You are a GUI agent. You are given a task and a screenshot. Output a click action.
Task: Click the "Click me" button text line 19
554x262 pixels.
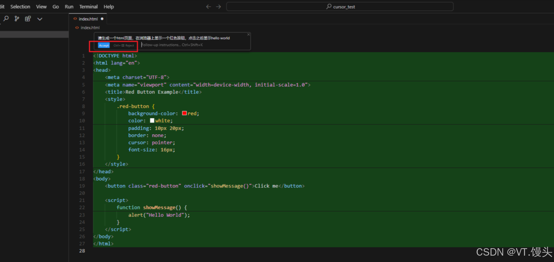[x=266, y=186]
